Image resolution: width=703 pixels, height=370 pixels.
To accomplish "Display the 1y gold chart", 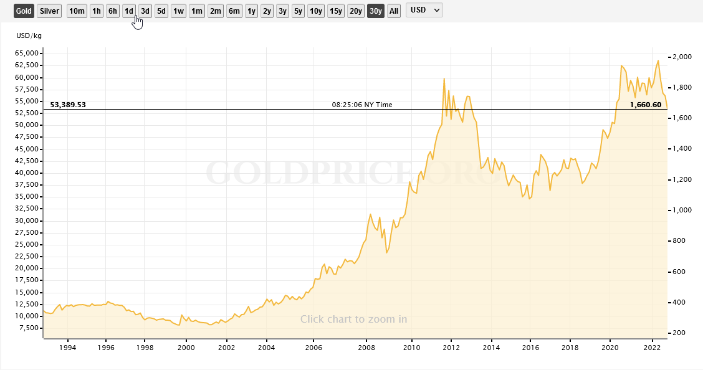I will [251, 11].
